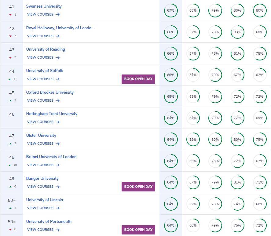Viewport: 271px width, 236px height.
Task: Click University of Portsmouth's 50% score circle
Action: 193,225
